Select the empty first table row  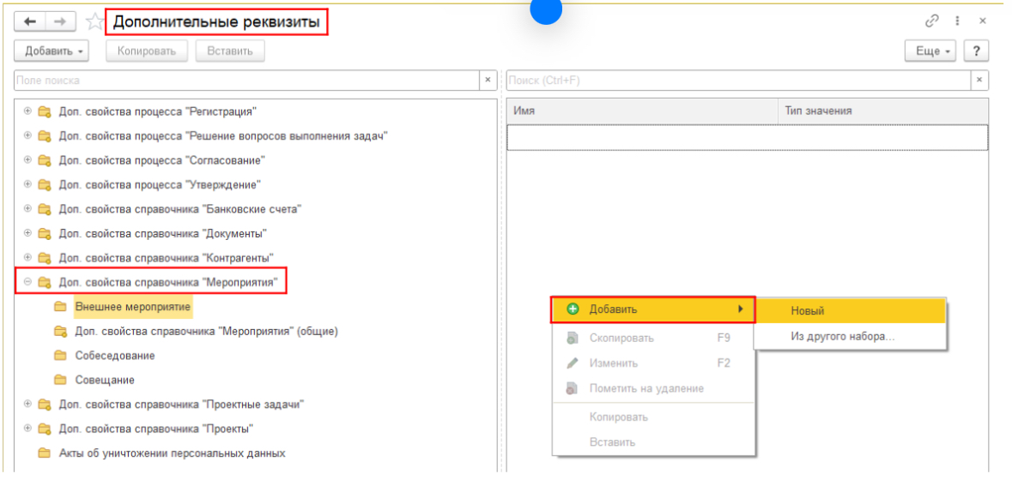click(748, 137)
